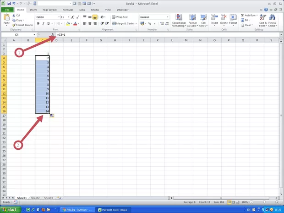Click the Windows Start button
This screenshot has width=284, height=213.
point(9,209)
